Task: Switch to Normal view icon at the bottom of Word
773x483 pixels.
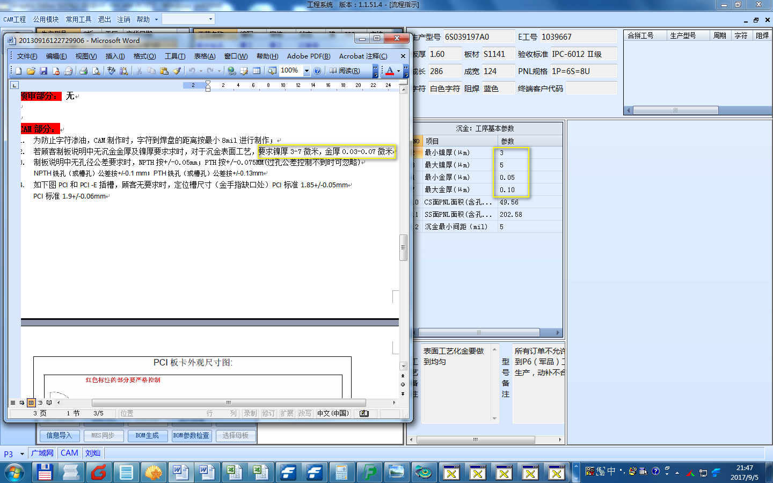Action: [13, 402]
